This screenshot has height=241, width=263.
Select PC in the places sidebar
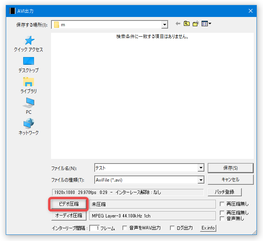click(28, 106)
